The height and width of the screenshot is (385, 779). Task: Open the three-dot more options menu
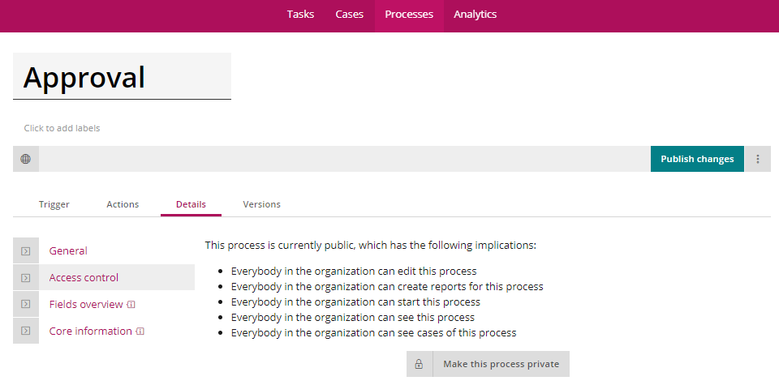pyautogui.click(x=758, y=159)
